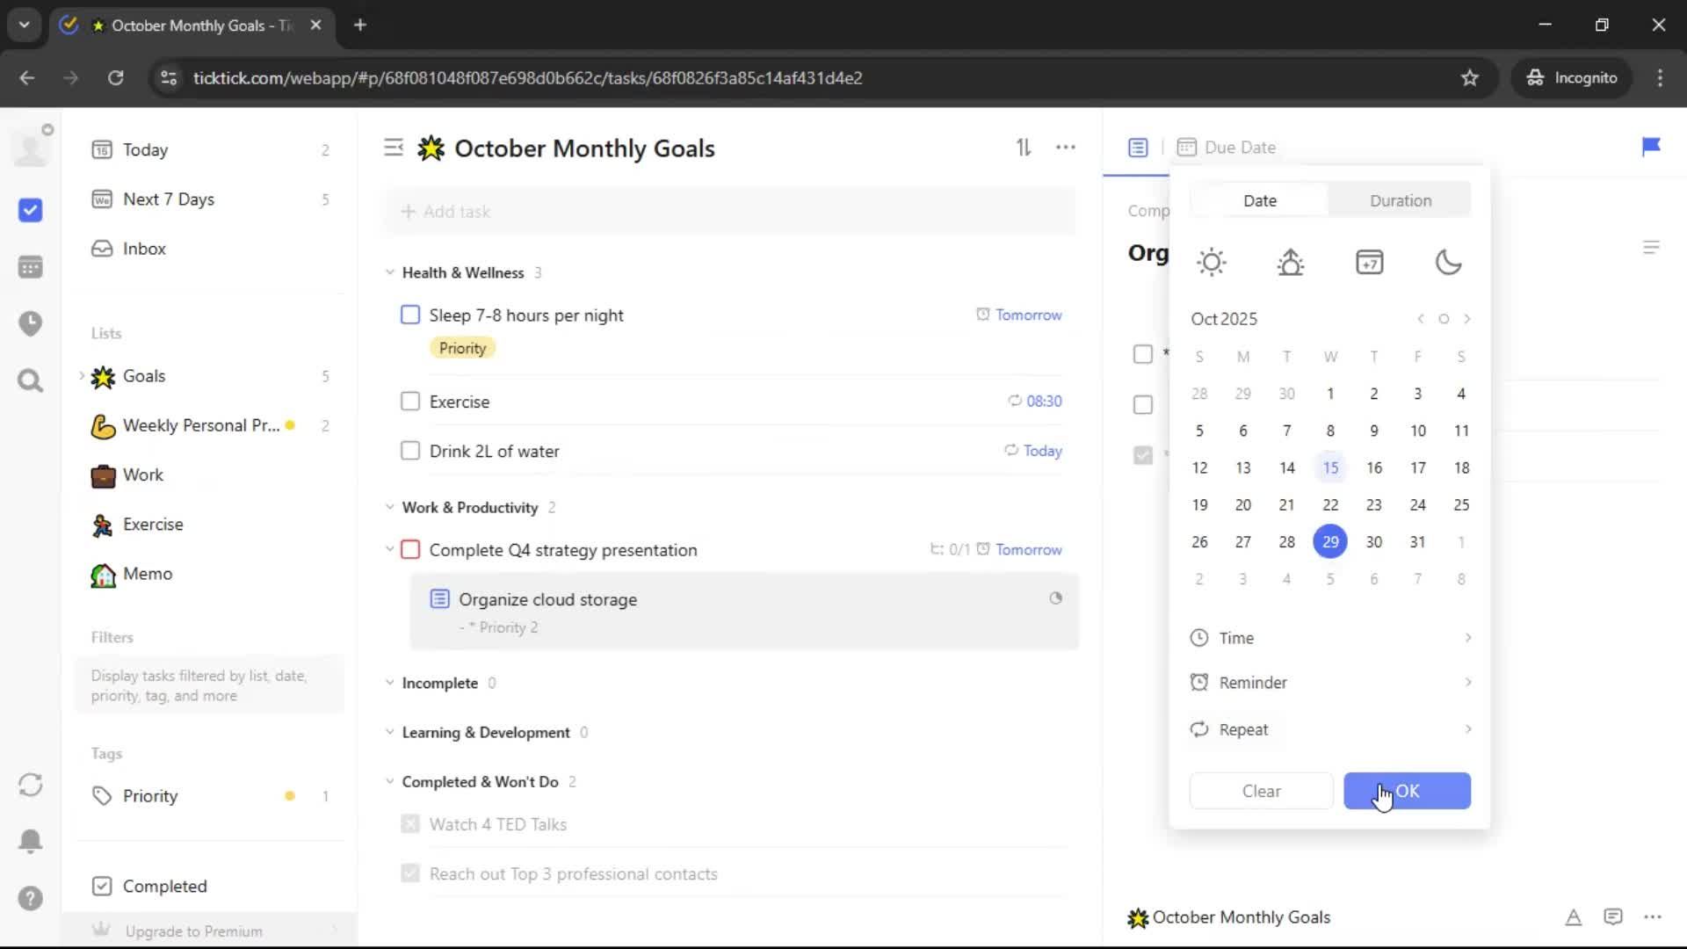Image resolution: width=1687 pixels, height=949 pixels.
Task: Open the search magnifier in sidebar
Action: point(30,380)
